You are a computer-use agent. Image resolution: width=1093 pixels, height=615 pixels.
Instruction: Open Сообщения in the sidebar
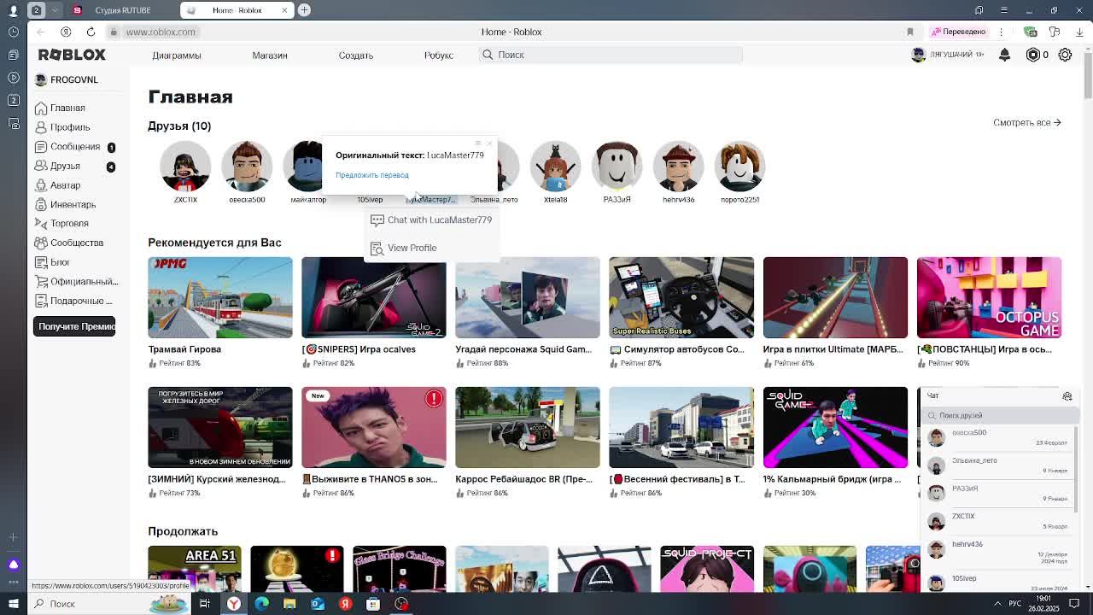click(67, 147)
